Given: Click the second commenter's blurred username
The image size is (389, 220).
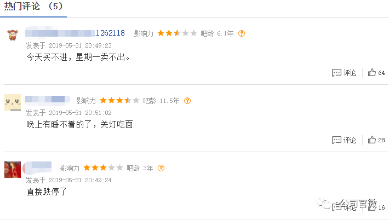Looking at the screenshot, I should pos(47,100).
